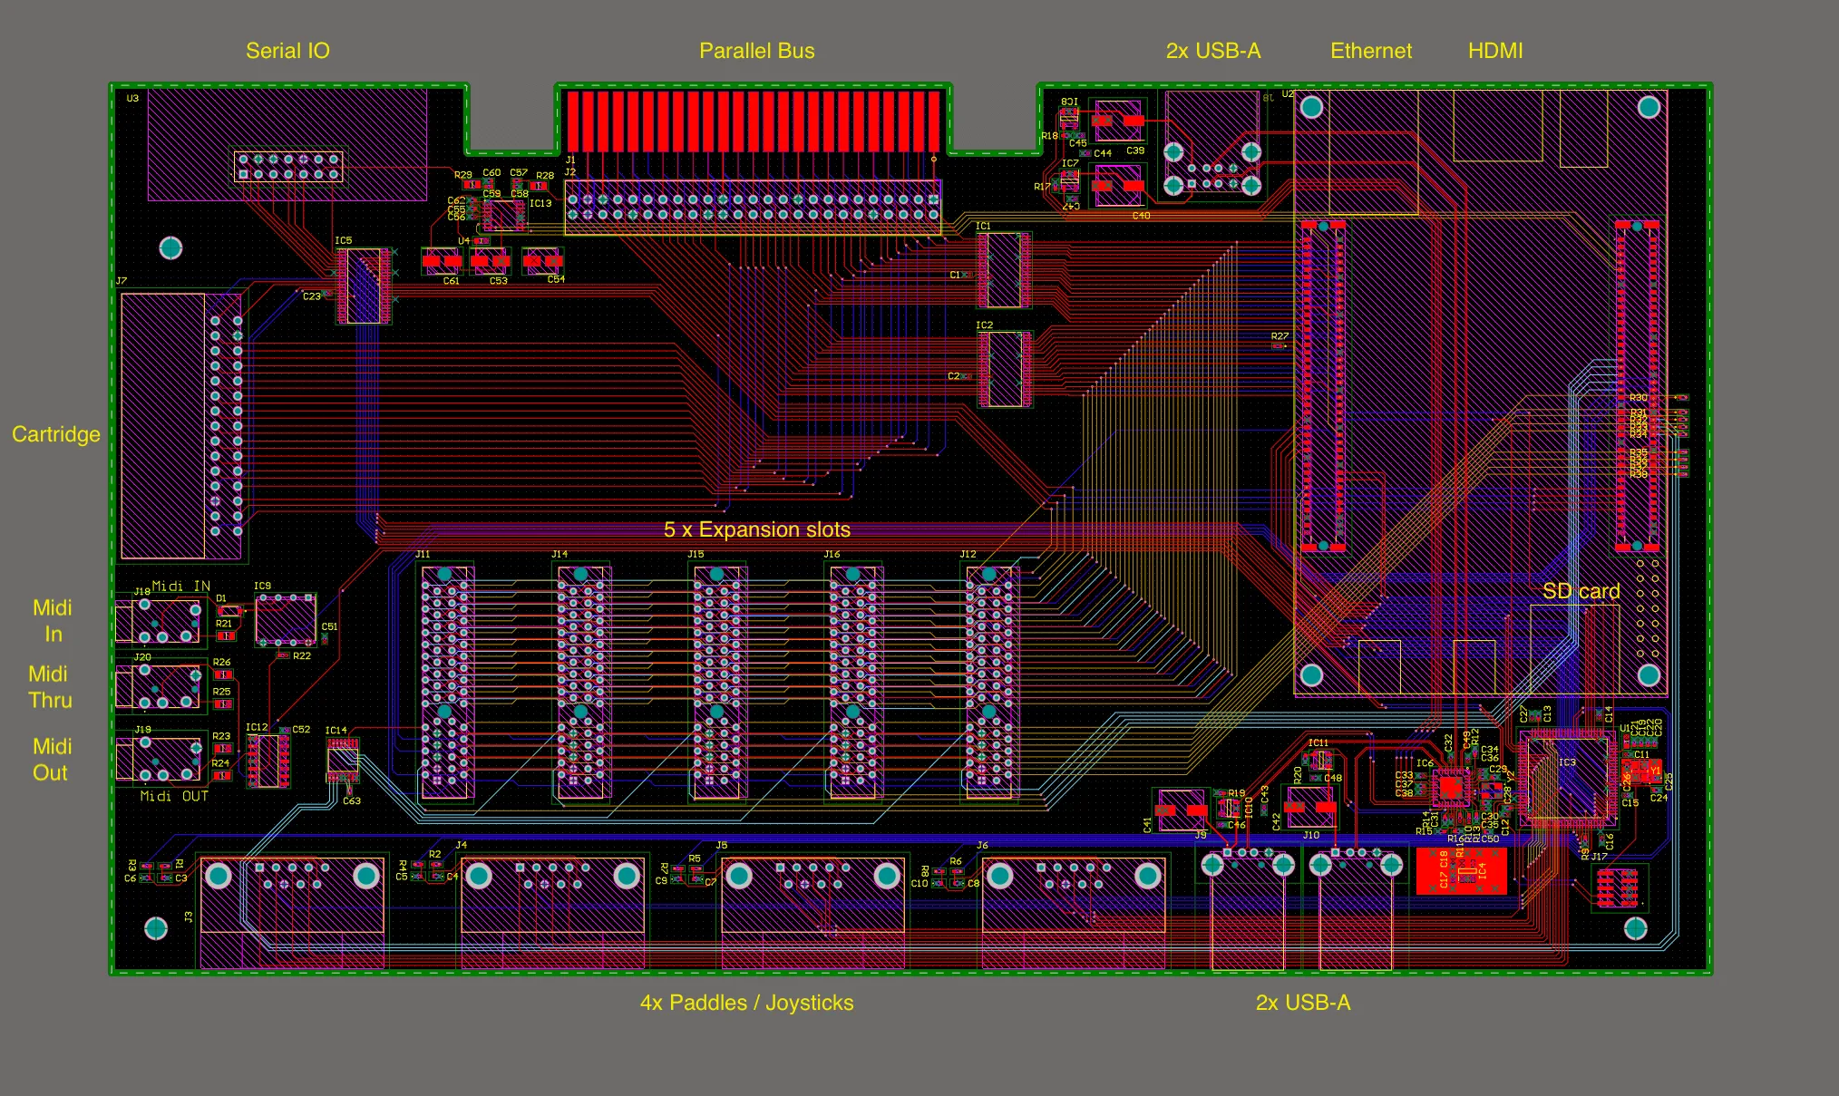Select the C61 capacitor designator

pyautogui.click(x=451, y=281)
